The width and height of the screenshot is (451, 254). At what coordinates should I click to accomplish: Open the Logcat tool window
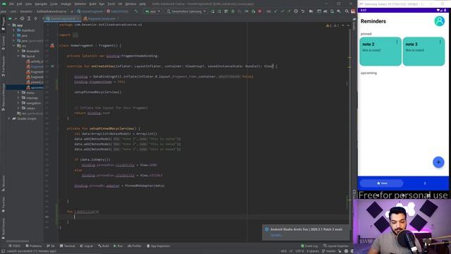[86, 246]
